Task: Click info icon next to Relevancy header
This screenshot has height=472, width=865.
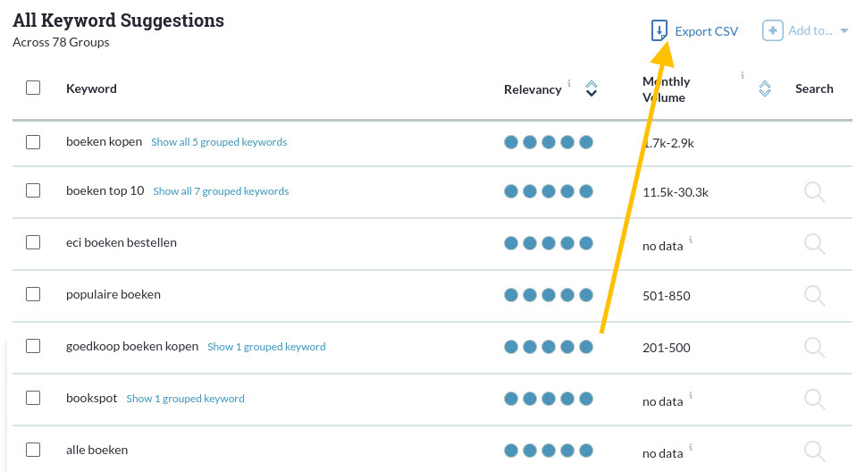Action: pos(569,83)
